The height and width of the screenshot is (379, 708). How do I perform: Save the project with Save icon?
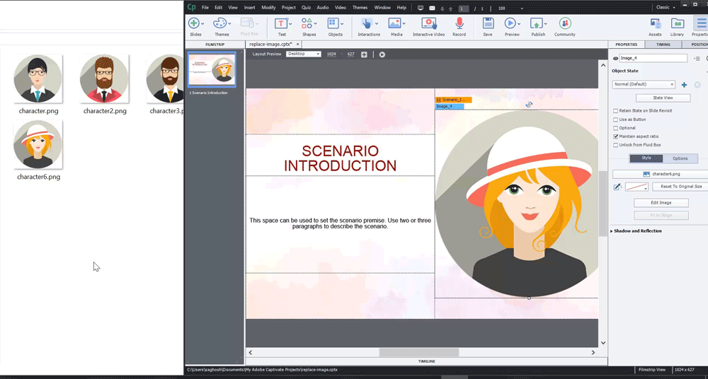[x=488, y=23]
